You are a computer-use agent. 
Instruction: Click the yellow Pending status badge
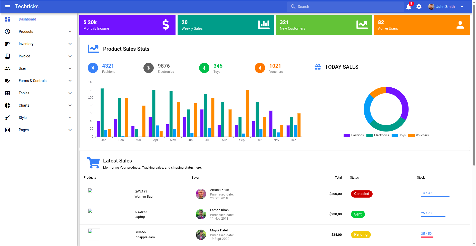[361, 235]
